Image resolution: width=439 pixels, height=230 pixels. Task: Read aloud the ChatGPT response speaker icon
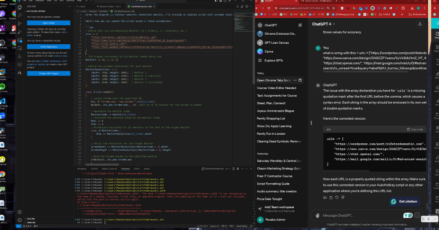(325, 197)
